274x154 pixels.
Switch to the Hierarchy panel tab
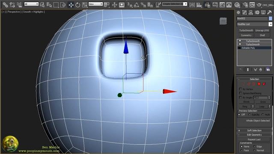pyautogui.click(x=251, y=12)
